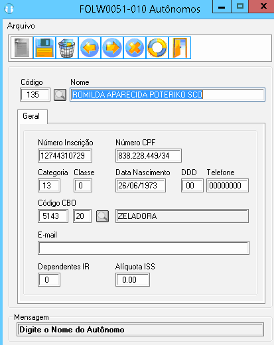Select the Geral tab

coord(31,116)
